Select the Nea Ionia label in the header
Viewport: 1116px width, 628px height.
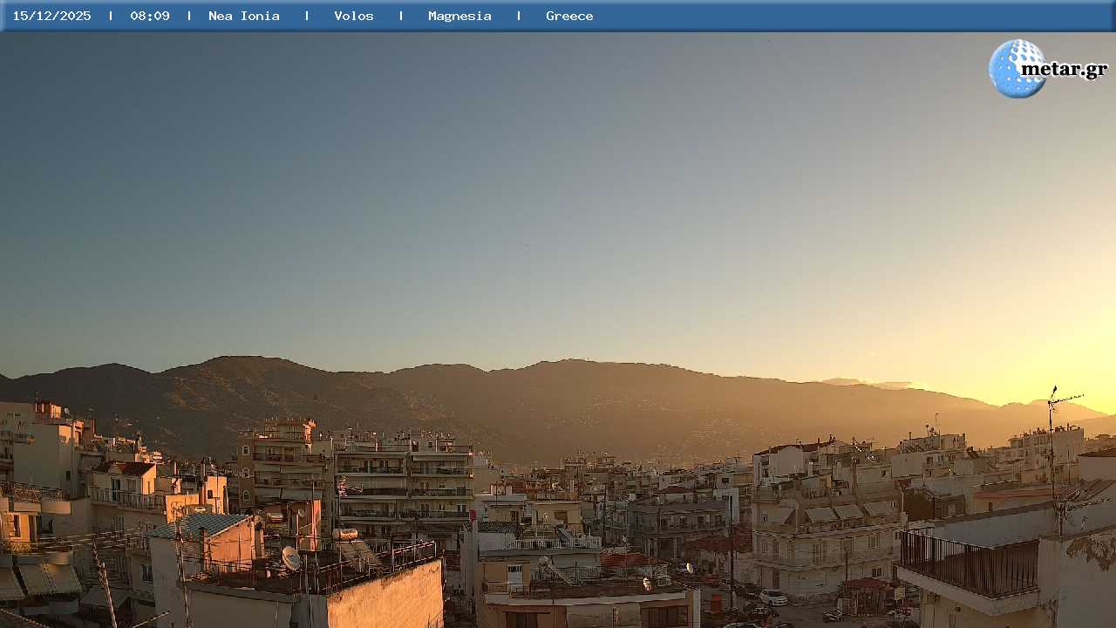tap(244, 16)
